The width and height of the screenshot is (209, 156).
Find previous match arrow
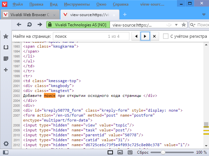136,36
